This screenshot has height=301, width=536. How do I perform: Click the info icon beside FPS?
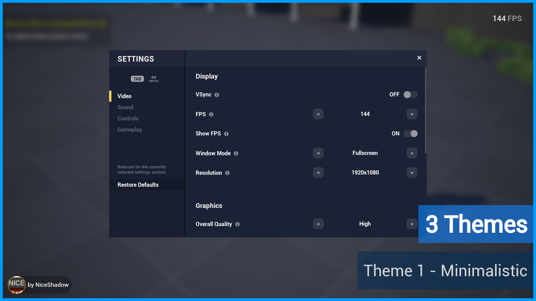pyautogui.click(x=211, y=114)
